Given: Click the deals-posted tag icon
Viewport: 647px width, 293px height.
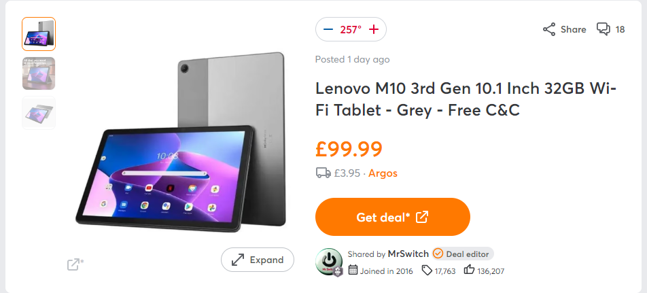Looking at the screenshot, I should point(427,271).
